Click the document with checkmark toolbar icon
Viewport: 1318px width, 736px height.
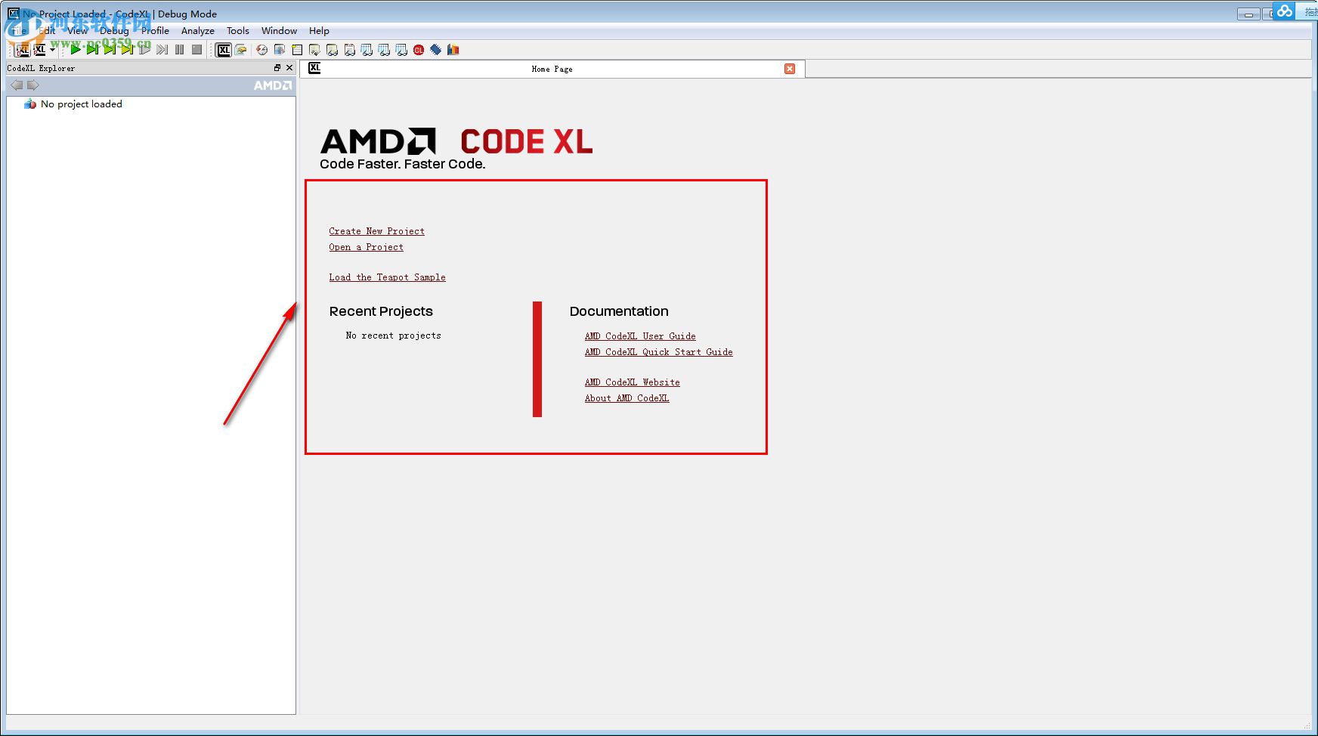coord(314,50)
